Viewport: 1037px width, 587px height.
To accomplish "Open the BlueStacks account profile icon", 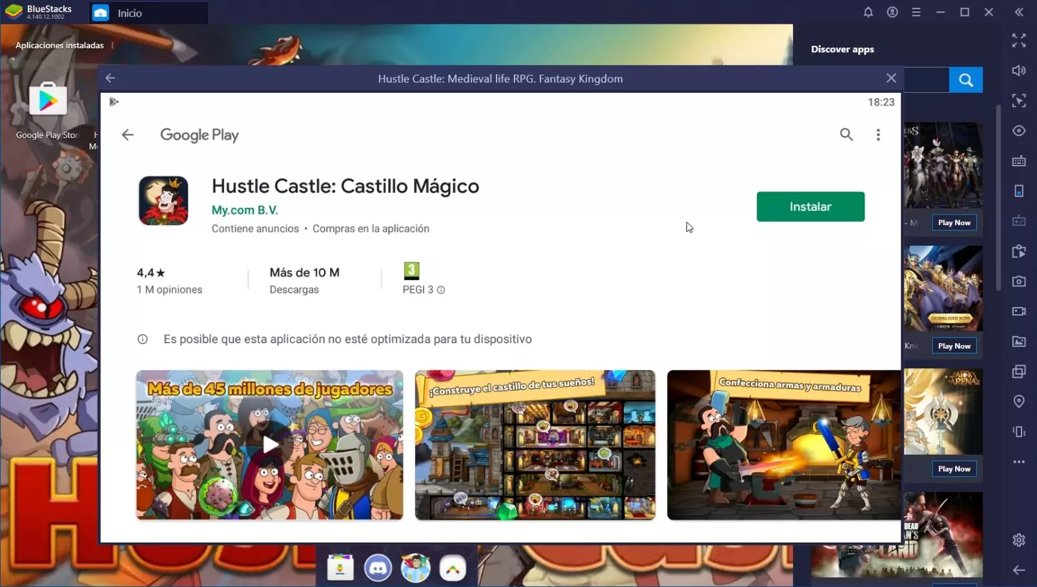I will pyautogui.click(x=892, y=12).
